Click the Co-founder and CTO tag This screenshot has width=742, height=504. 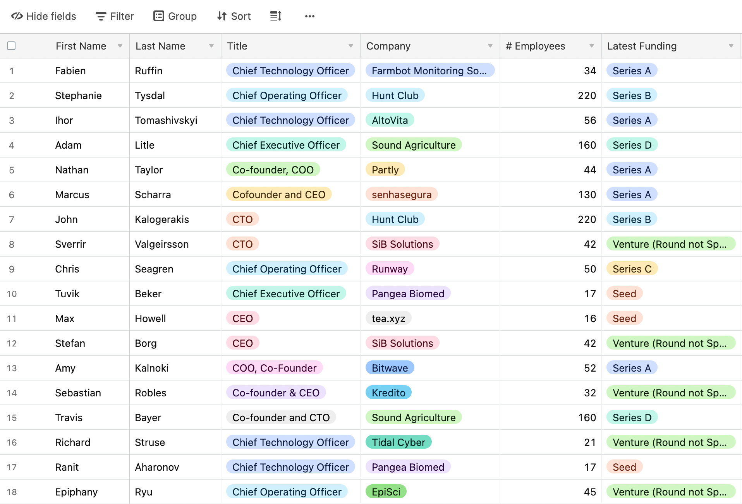click(281, 418)
